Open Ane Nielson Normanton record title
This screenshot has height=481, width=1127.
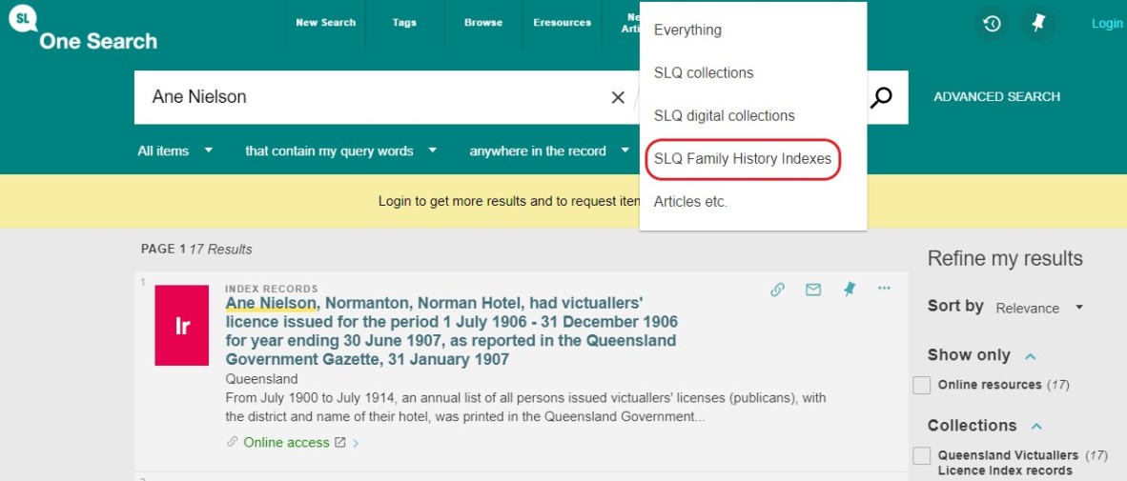point(451,331)
